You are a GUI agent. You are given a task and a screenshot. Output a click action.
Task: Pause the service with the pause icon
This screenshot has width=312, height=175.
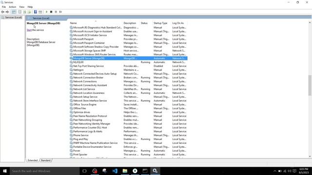tap(56, 12)
